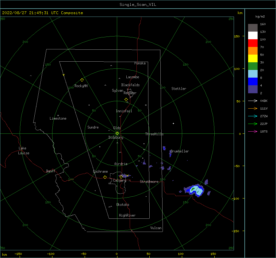Viewport: 276px width, 258px height.
Task: Click the white 130 legend swatch
Action: point(253,35)
